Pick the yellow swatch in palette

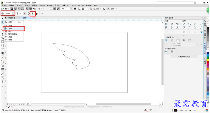pyautogui.click(x=208, y=60)
